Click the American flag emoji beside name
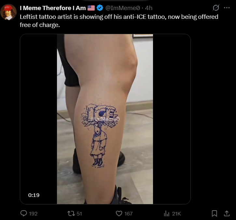This screenshot has height=220, width=236. [x=91, y=8]
